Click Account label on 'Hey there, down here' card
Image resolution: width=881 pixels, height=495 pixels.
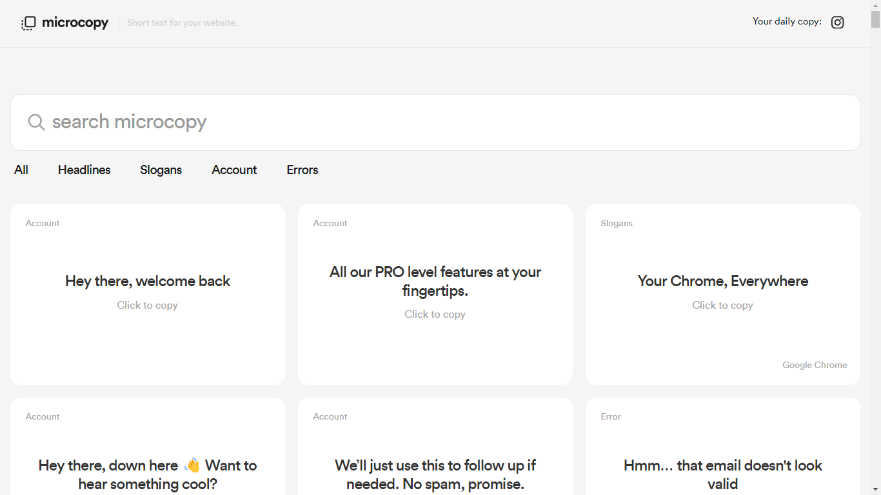pyautogui.click(x=43, y=416)
